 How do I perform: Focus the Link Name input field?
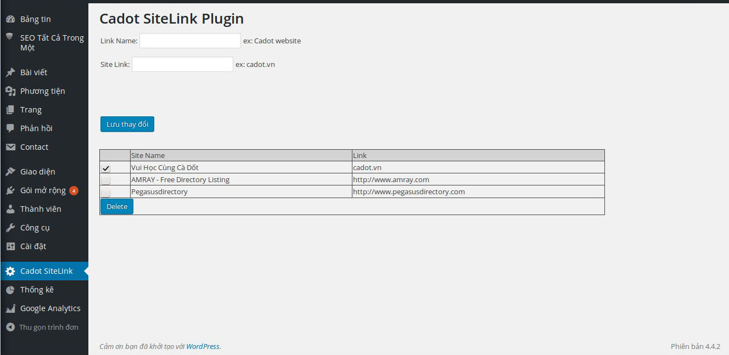pos(190,41)
